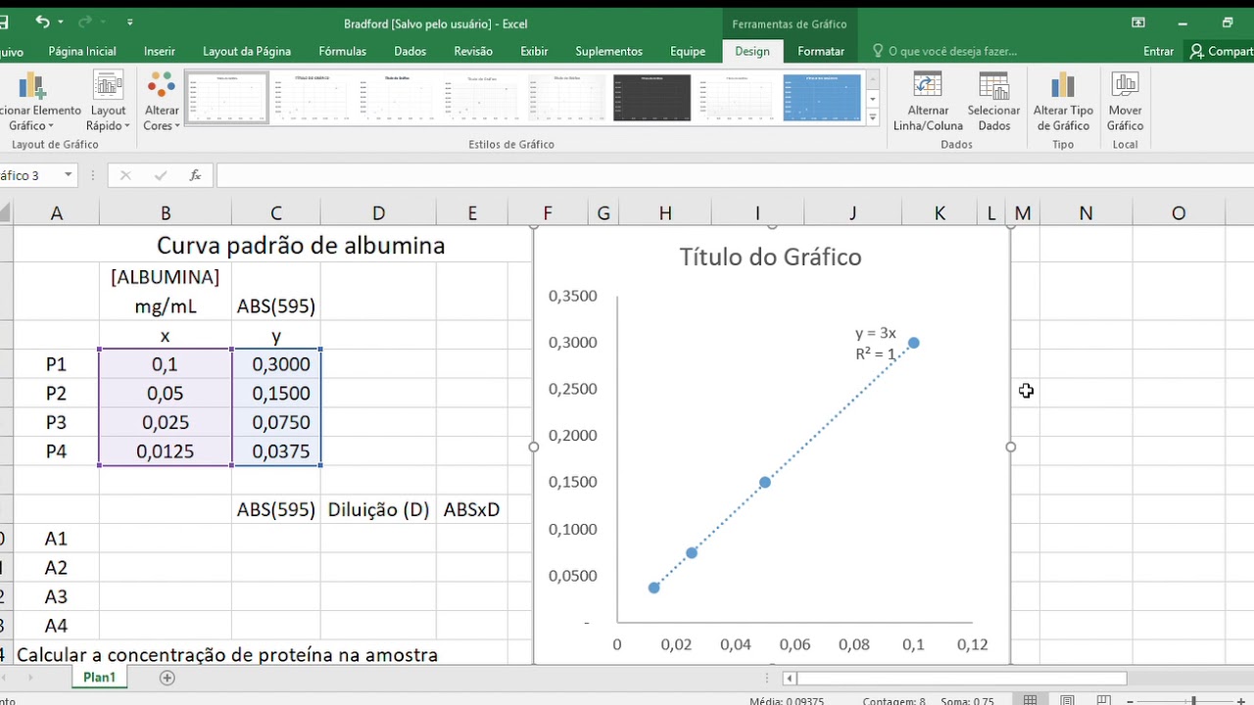Expand the chart styles gallery

873,117
